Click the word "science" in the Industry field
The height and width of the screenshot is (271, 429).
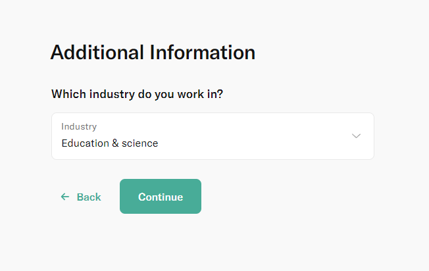[140, 143]
